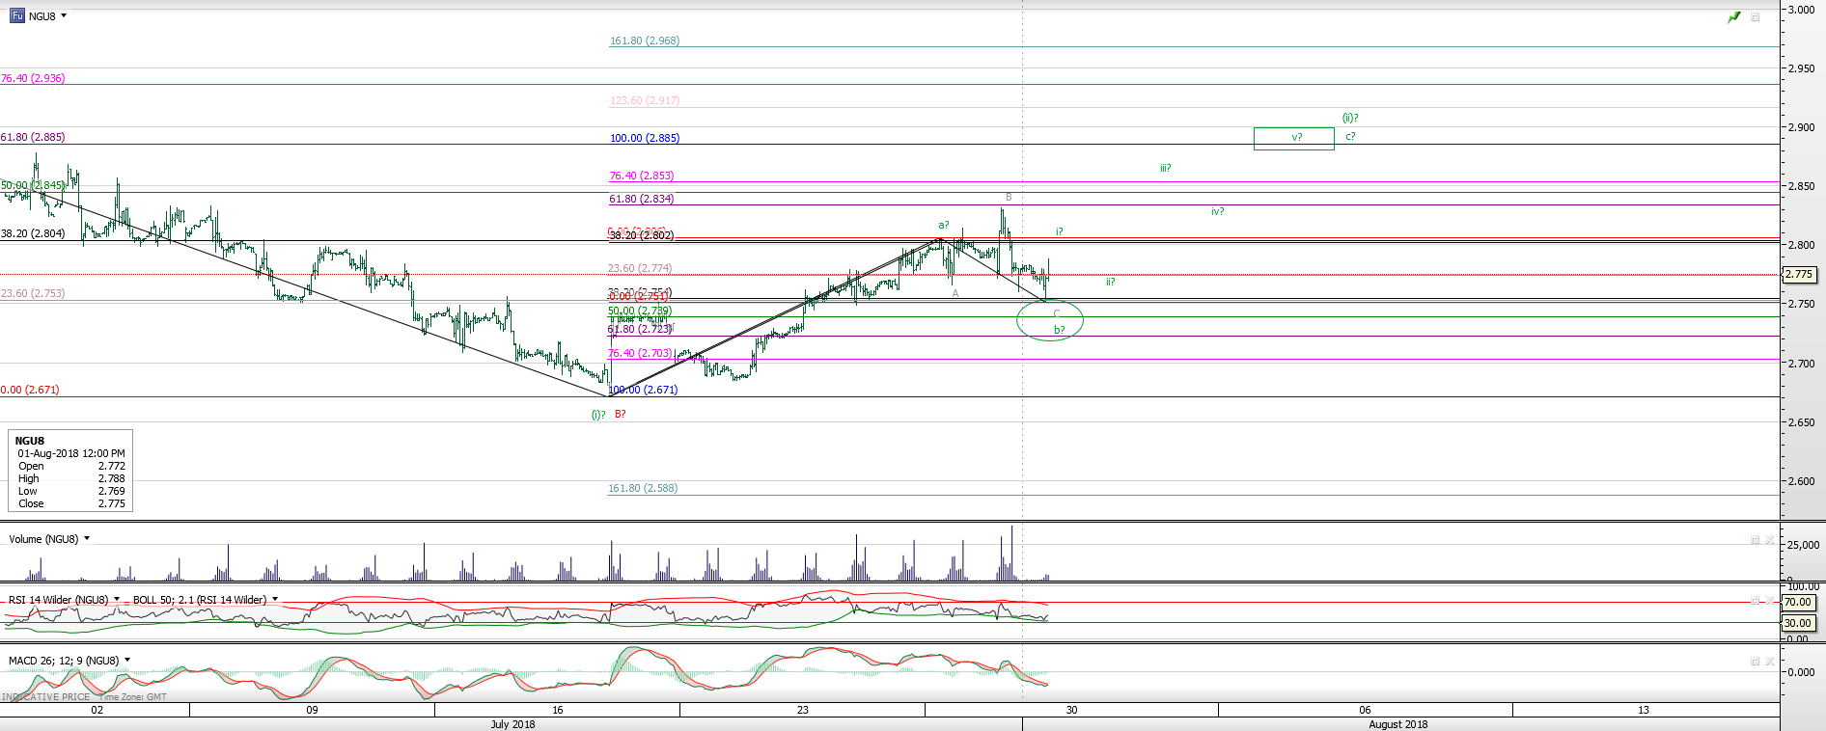The height and width of the screenshot is (731, 1826).
Task: Open the NGU8 symbol dropdown
Action: click(x=64, y=15)
